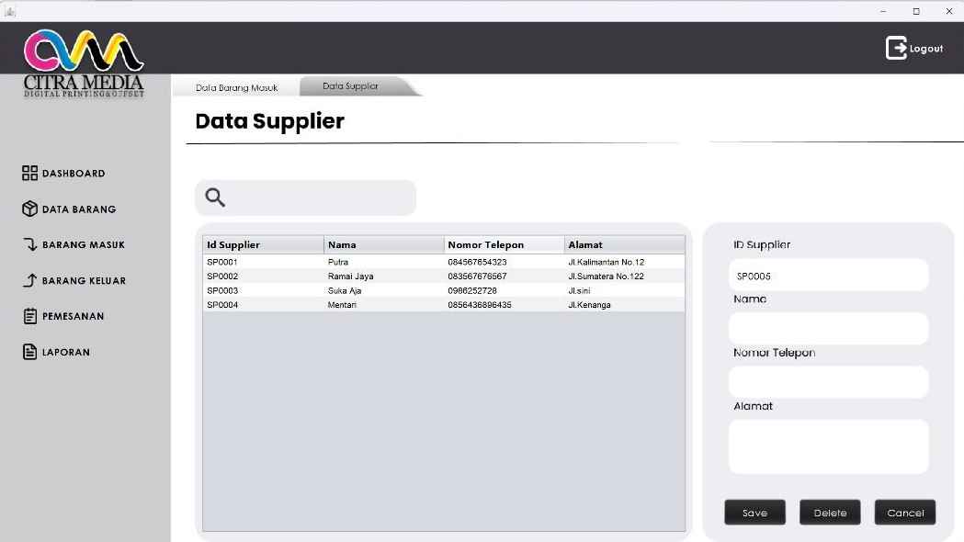
Task: Switch to Data Barang Masuk tab
Action: click(x=237, y=88)
